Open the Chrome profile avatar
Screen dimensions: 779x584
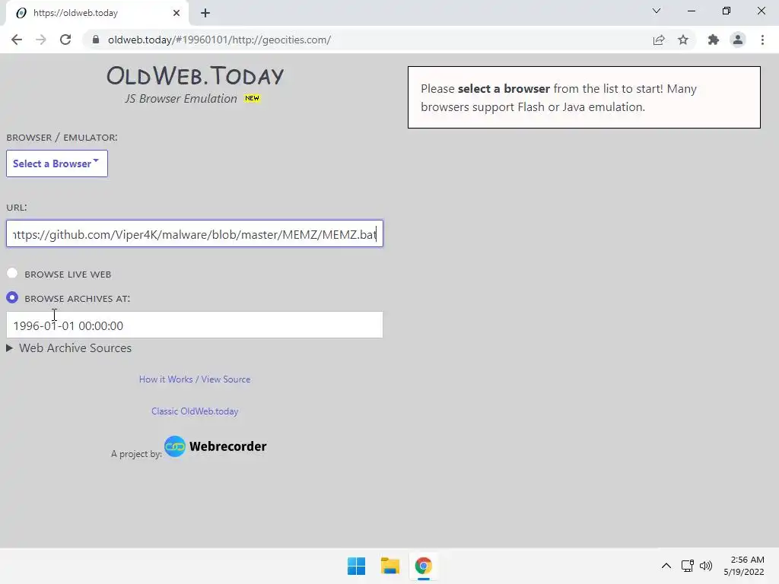(x=738, y=40)
